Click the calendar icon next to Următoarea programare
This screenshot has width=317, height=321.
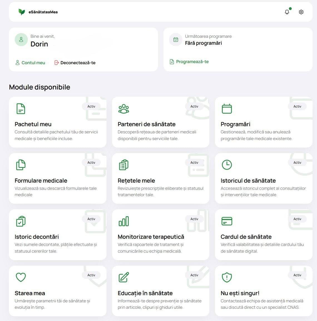coord(176,39)
